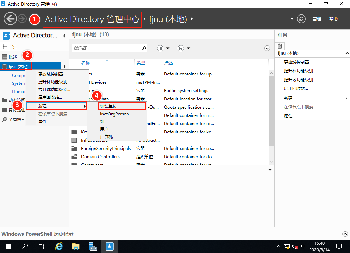The height and width of the screenshot is (253, 350).
Task: Click the ForeignSecurityPrincipals folder icon
Action: (74, 149)
